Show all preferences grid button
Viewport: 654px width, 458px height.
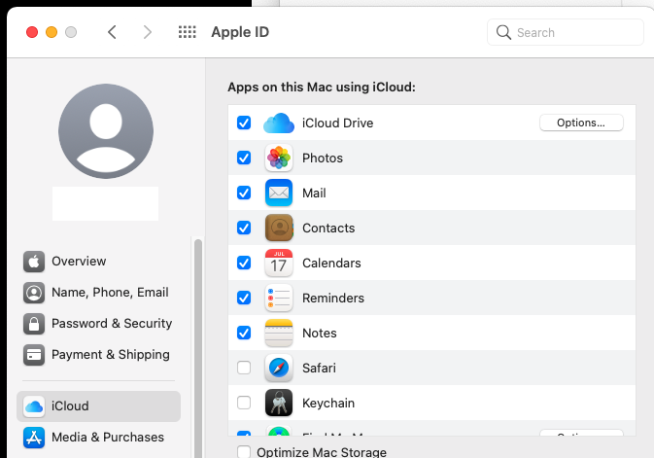coord(188,32)
